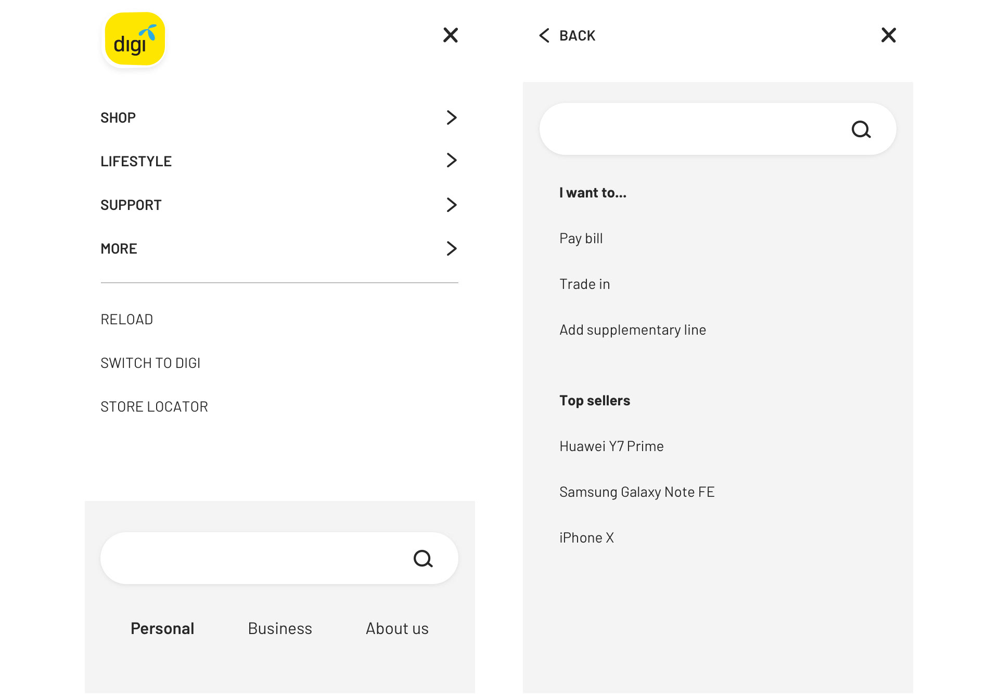Click the Digi logo icon

click(135, 39)
